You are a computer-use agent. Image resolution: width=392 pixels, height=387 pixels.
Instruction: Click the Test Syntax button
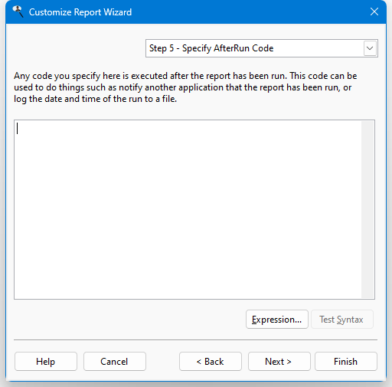pos(341,320)
